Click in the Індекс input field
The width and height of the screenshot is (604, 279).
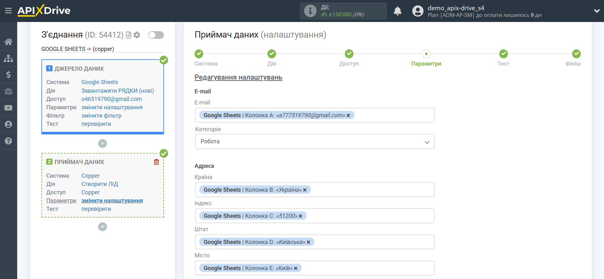point(315,216)
